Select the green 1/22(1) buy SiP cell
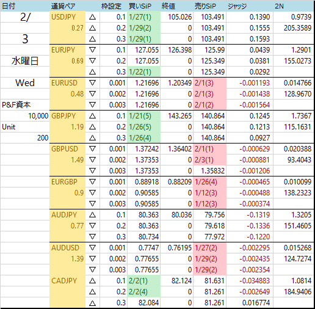 (x=143, y=72)
